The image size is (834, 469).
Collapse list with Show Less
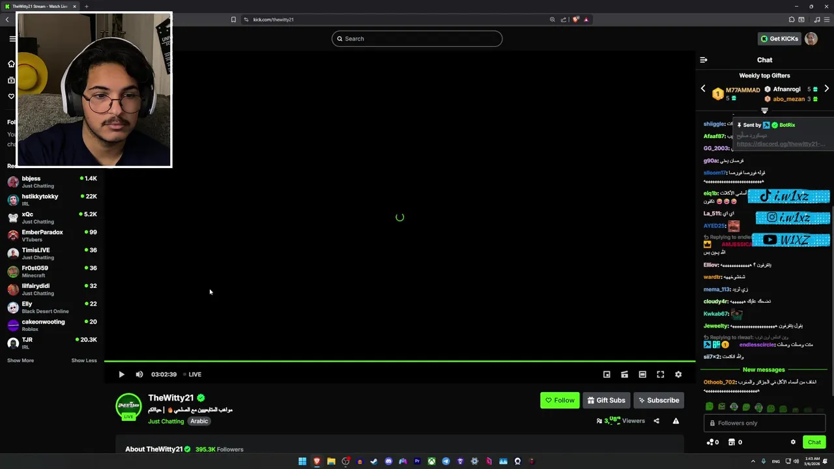84,360
